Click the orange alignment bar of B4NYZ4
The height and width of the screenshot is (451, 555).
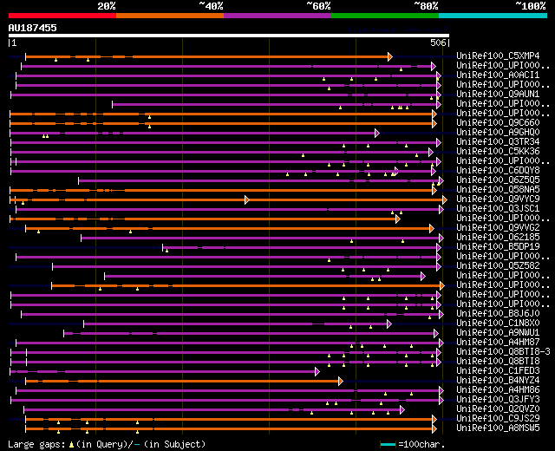pos(182,382)
